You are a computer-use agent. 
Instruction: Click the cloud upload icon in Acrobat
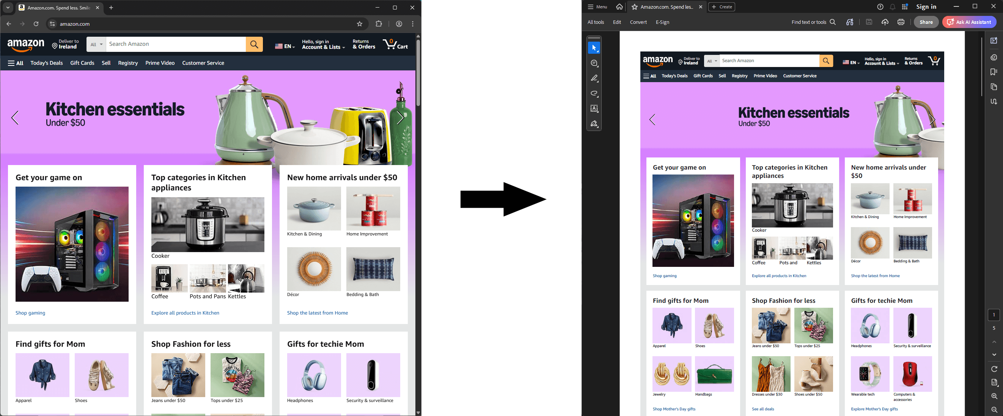pyautogui.click(x=885, y=22)
